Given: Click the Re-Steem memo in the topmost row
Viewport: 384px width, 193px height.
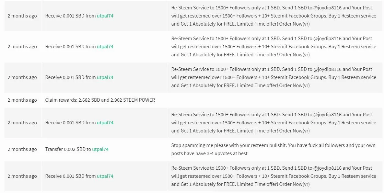Looking at the screenshot, I should pyautogui.click(x=273, y=16).
